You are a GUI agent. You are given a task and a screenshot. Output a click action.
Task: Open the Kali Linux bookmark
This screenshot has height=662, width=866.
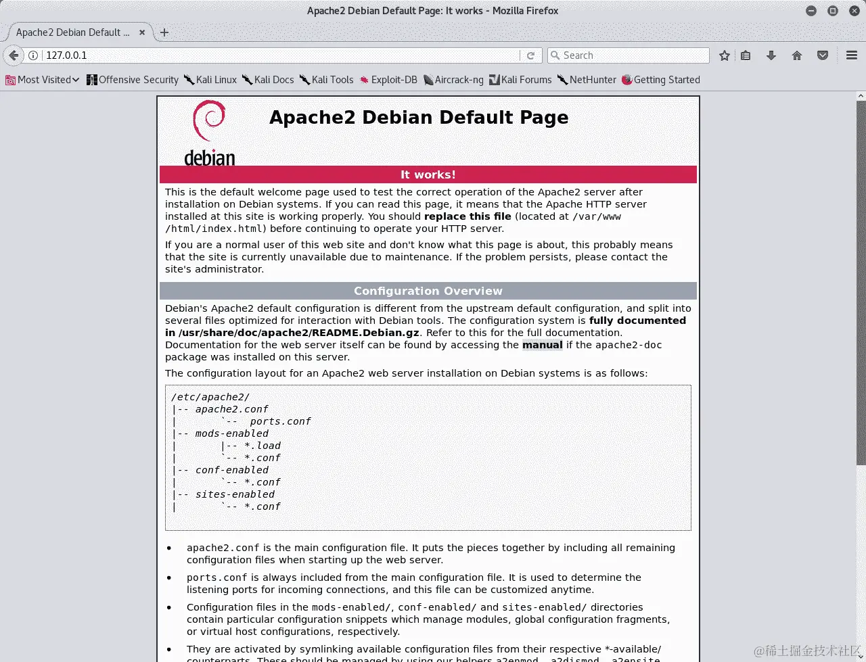[x=210, y=80]
